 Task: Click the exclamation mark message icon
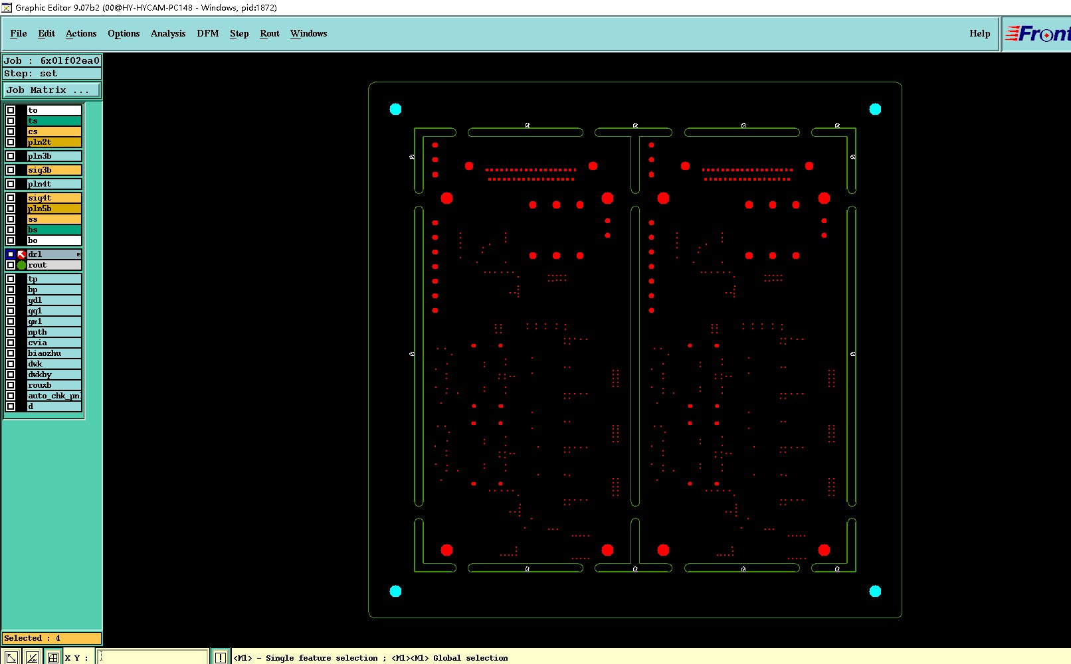(x=221, y=657)
